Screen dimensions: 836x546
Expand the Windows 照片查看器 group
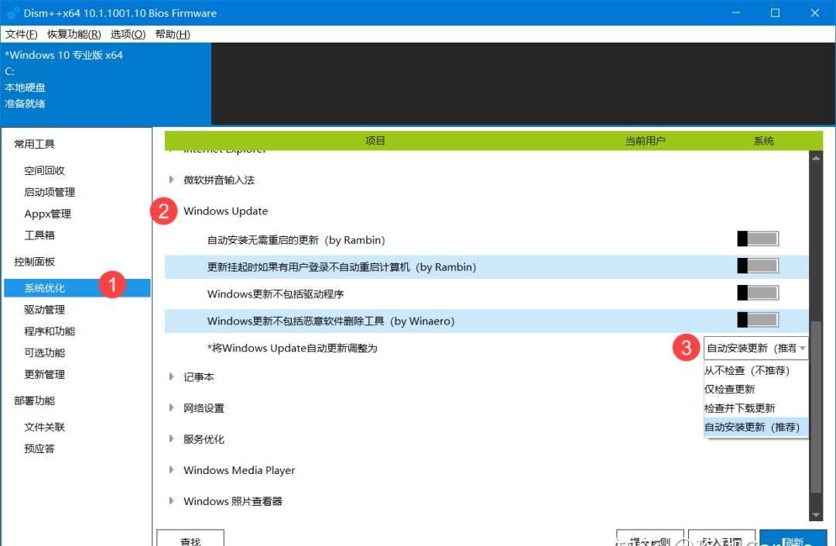(171, 501)
